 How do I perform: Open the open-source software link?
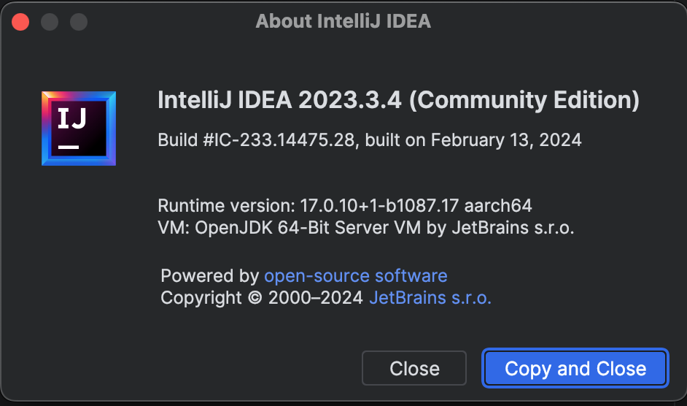(x=355, y=276)
